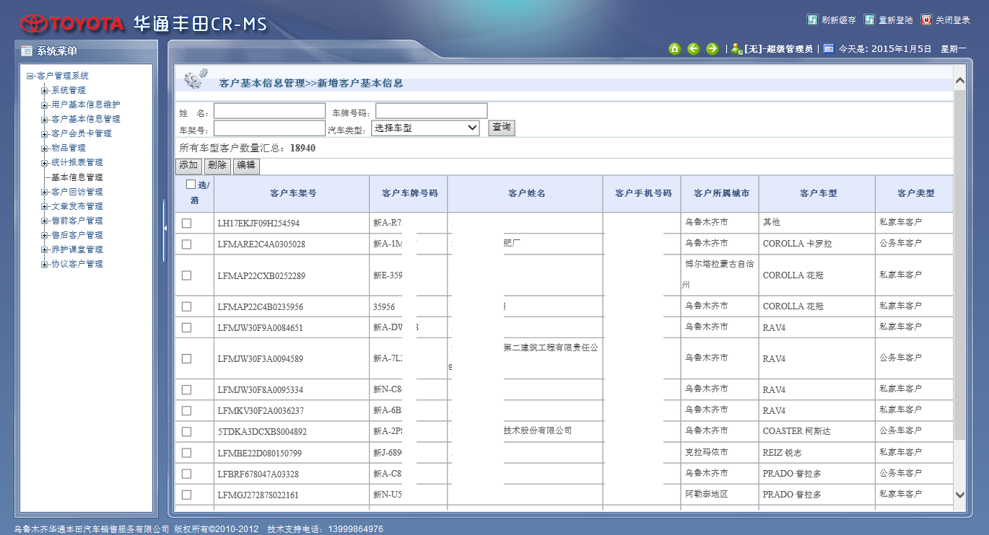Viewport: 989px width, 535px height.
Task: Check the box for row LH17EKJF09H254594
Action: 187,224
